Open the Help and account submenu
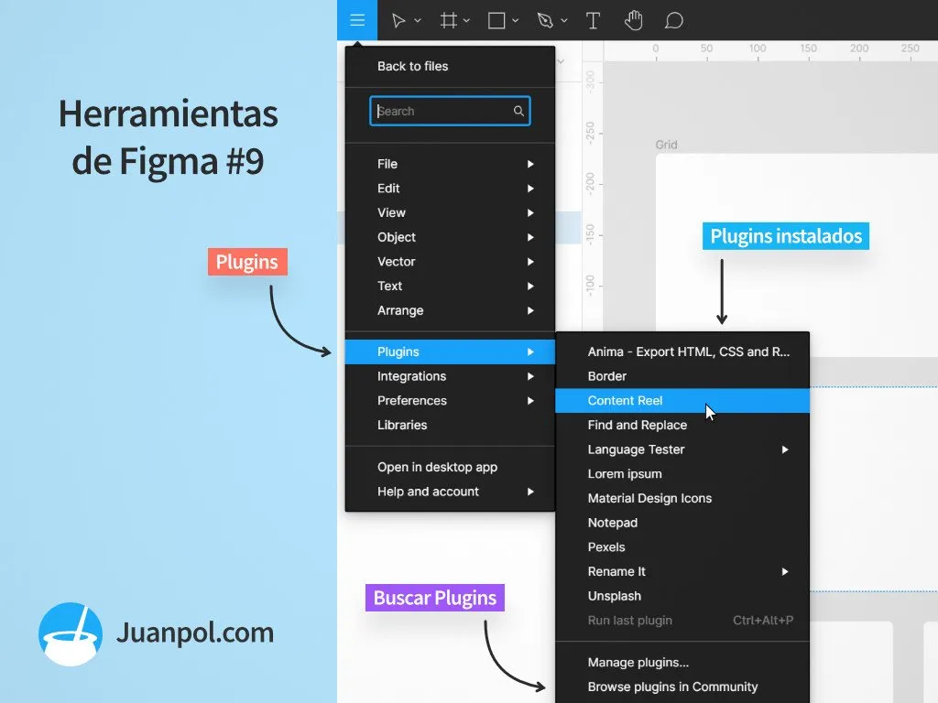 click(450, 492)
